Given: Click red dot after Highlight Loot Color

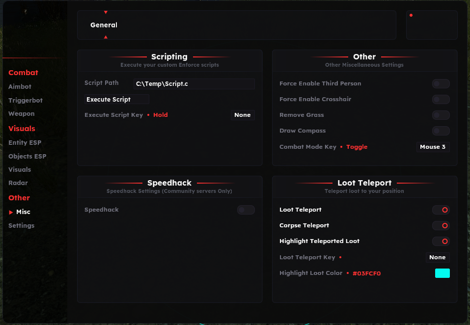Looking at the screenshot, I should coord(347,273).
